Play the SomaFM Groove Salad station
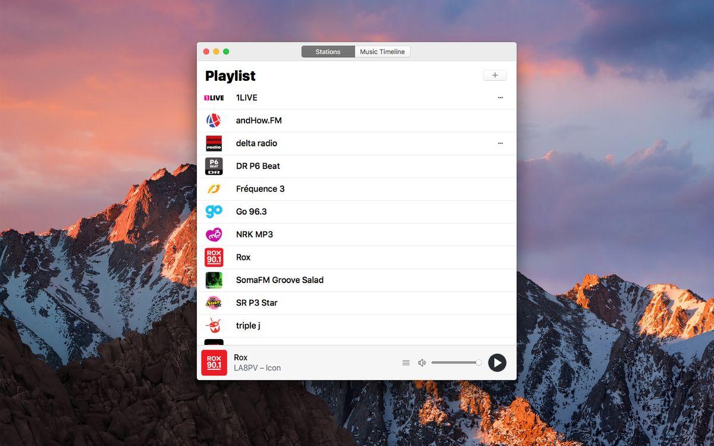This screenshot has height=446, width=714. [x=280, y=280]
